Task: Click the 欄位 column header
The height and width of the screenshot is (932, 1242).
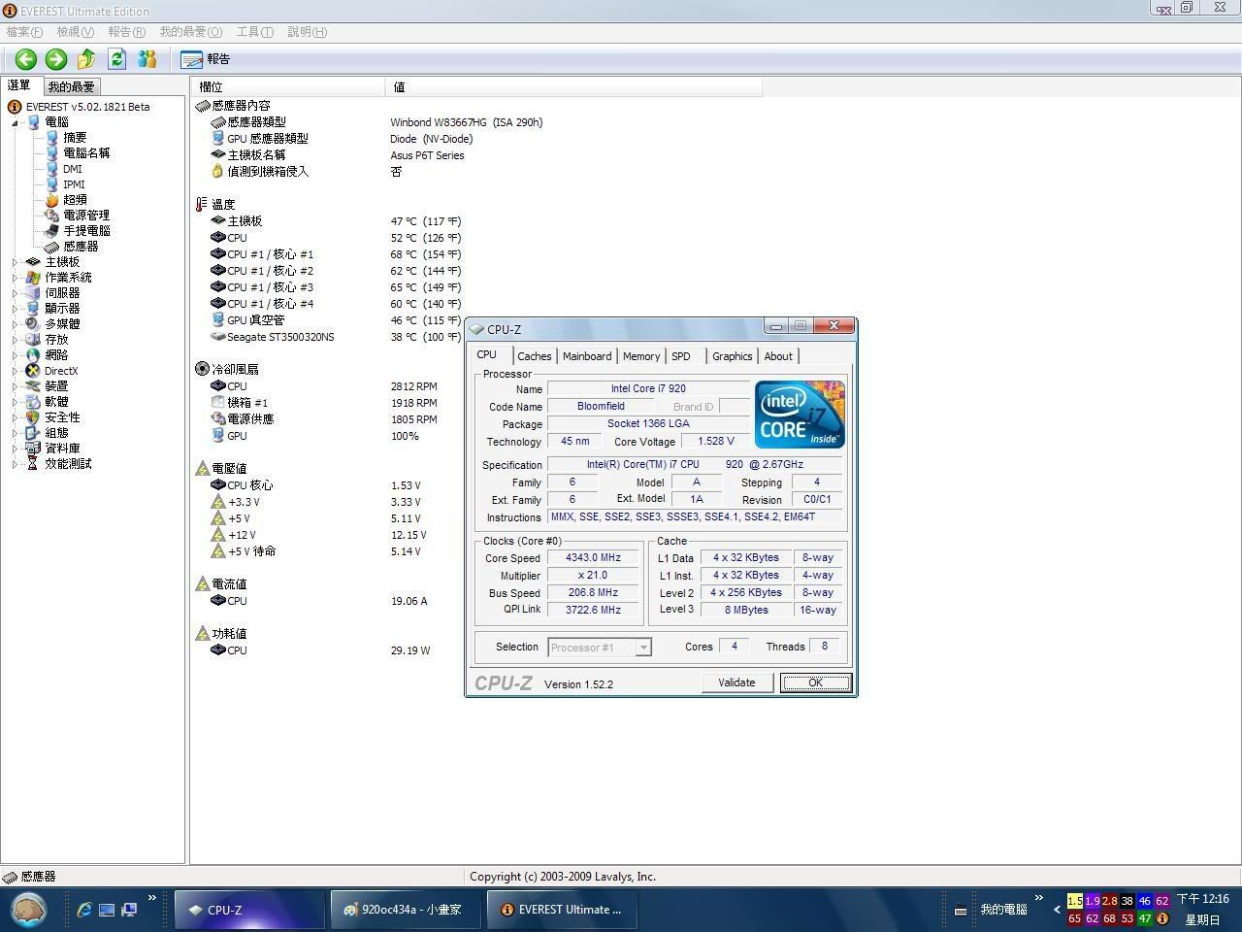Action: tap(287, 87)
